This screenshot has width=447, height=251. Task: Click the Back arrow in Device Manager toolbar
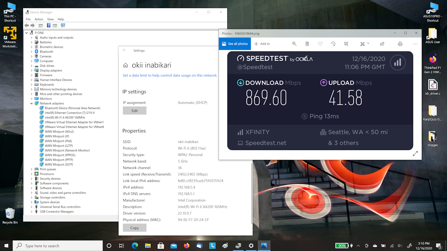[x=27, y=25]
